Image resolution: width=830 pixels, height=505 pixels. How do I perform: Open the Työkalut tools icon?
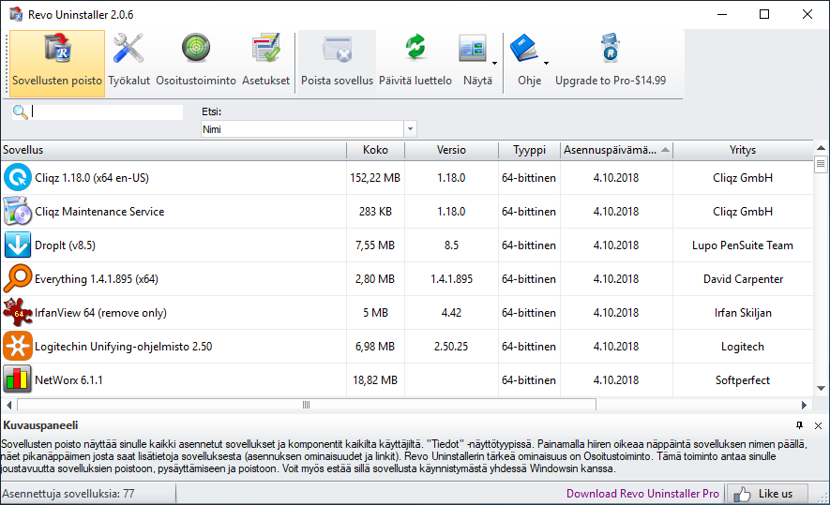(x=128, y=50)
